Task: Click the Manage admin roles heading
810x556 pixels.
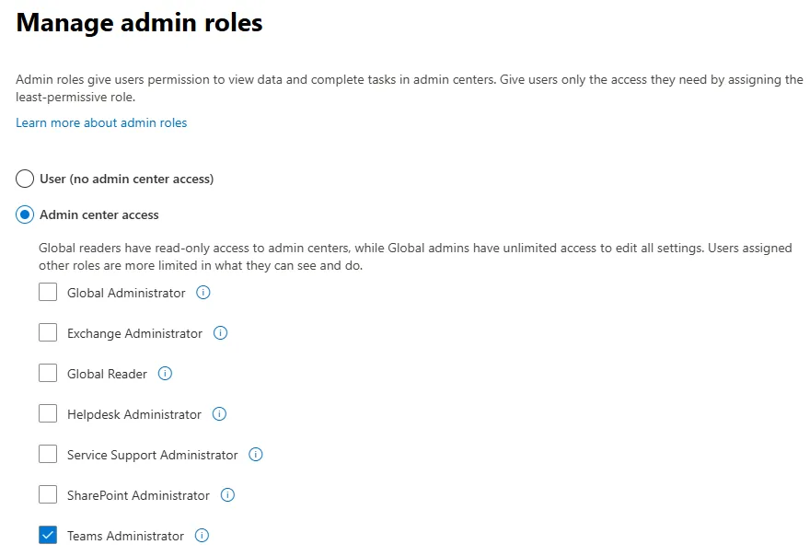Action: [x=139, y=23]
